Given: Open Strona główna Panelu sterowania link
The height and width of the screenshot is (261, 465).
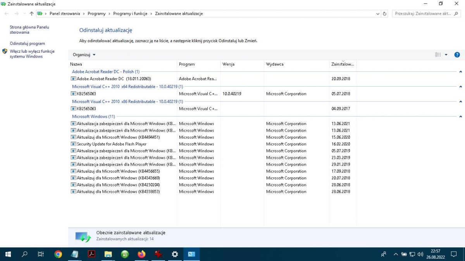Looking at the screenshot, I should click(29, 30).
